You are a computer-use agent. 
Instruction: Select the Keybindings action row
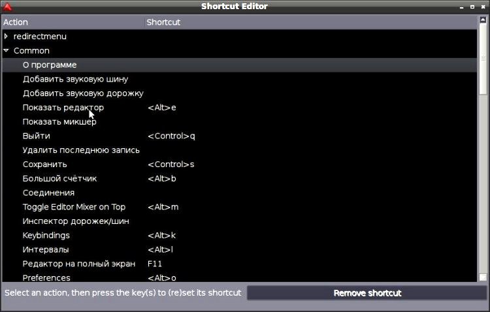coord(239,236)
